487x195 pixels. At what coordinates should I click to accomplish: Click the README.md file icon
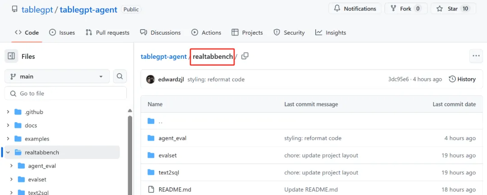(151, 189)
